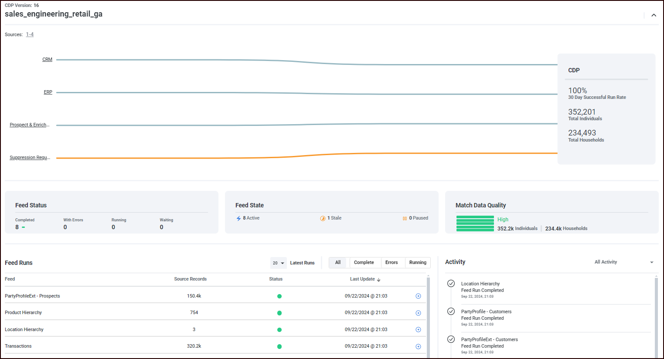Click the checkmark icon beside Location Hierarchy activity
Image resolution: width=664 pixels, height=359 pixels.
[451, 283]
